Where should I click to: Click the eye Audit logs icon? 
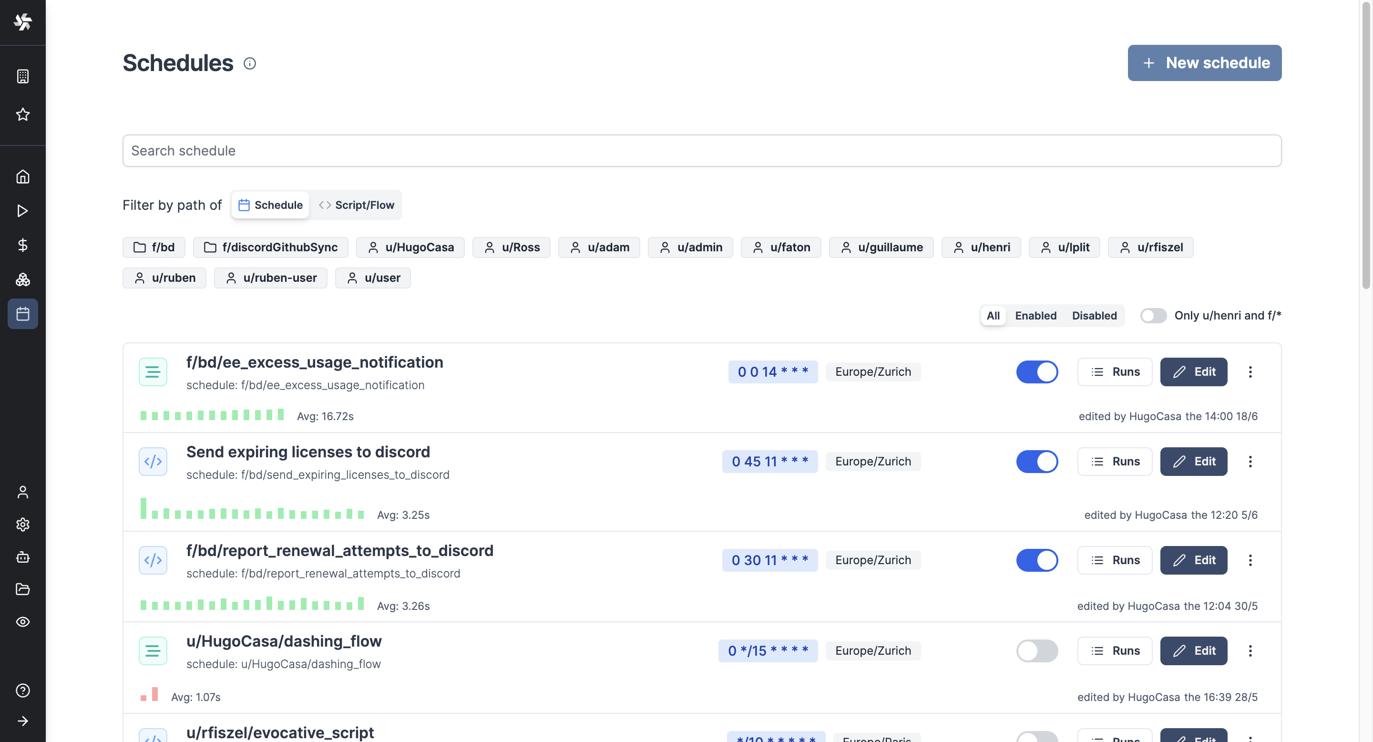(x=22, y=621)
